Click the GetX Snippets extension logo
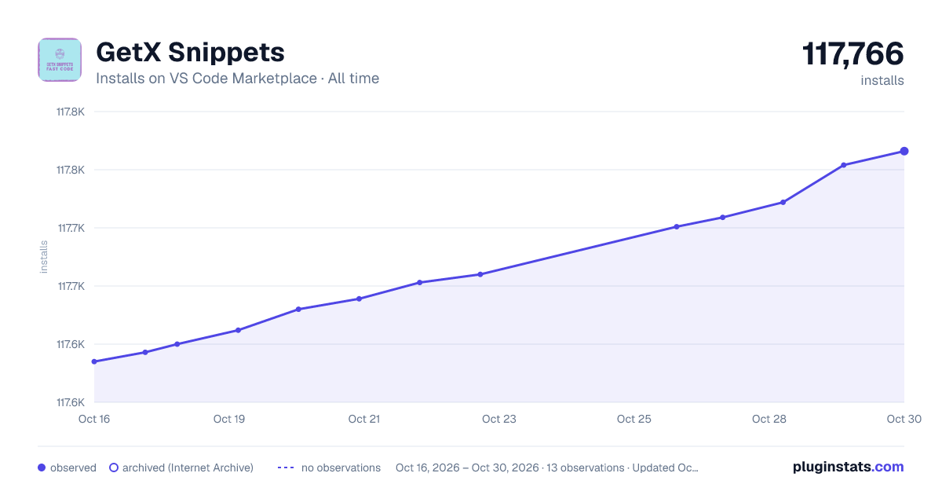 (x=60, y=60)
